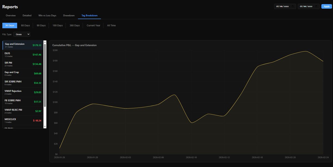333x167 pixels.
Task: Click the $69.68 value for Gap and Crap
Action: click(x=37, y=74)
